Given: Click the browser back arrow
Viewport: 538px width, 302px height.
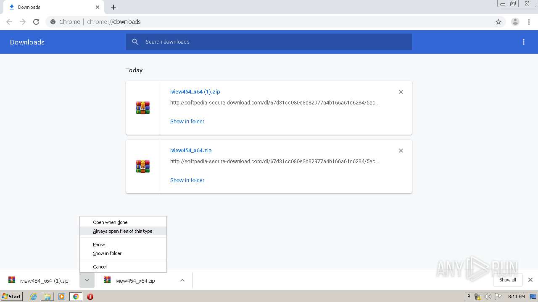Looking at the screenshot, I should point(9,22).
